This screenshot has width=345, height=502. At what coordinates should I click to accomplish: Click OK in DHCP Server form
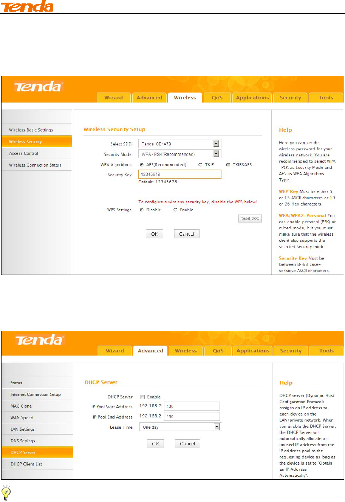tap(155, 443)
